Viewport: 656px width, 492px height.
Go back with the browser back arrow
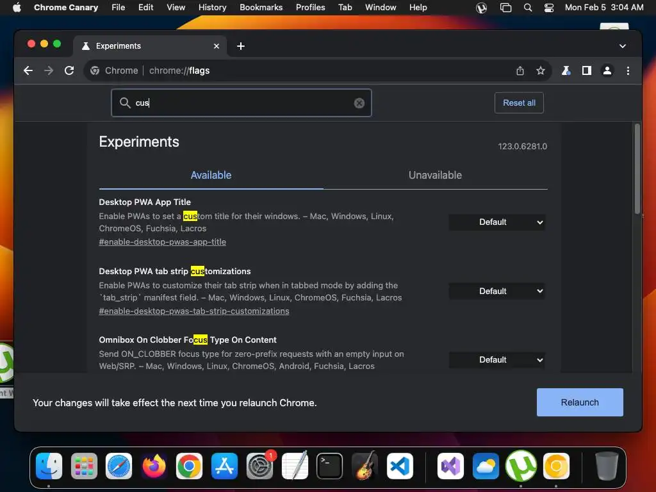pyautogui.click(x=28, y=70)
